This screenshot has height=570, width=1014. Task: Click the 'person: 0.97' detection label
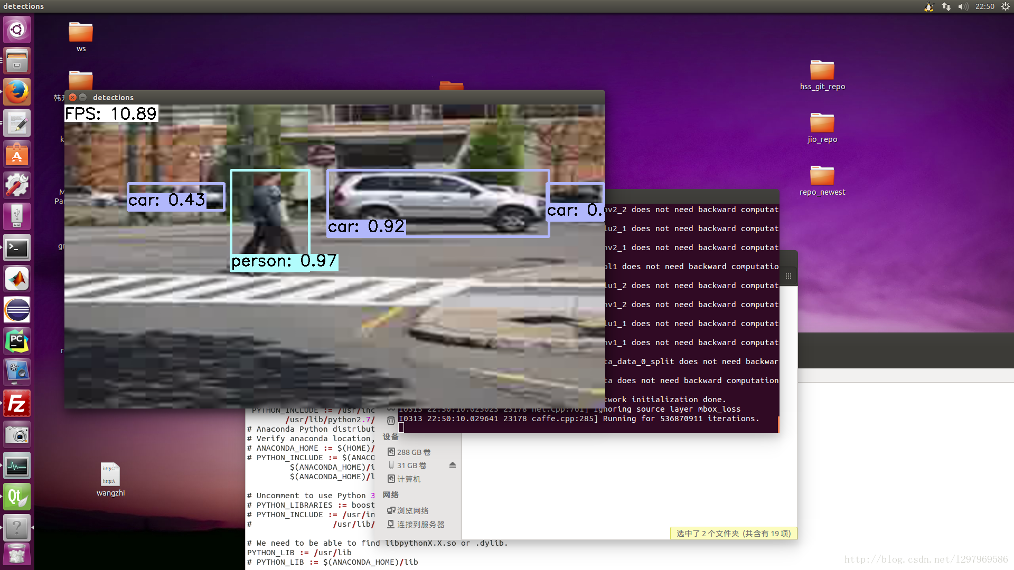[284, 261]
